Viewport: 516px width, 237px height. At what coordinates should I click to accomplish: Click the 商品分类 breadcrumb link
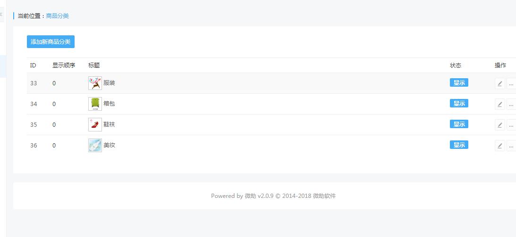click(58, 16)
